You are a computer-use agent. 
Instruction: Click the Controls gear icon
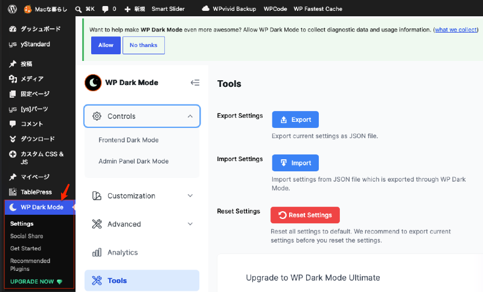point(97,116)
